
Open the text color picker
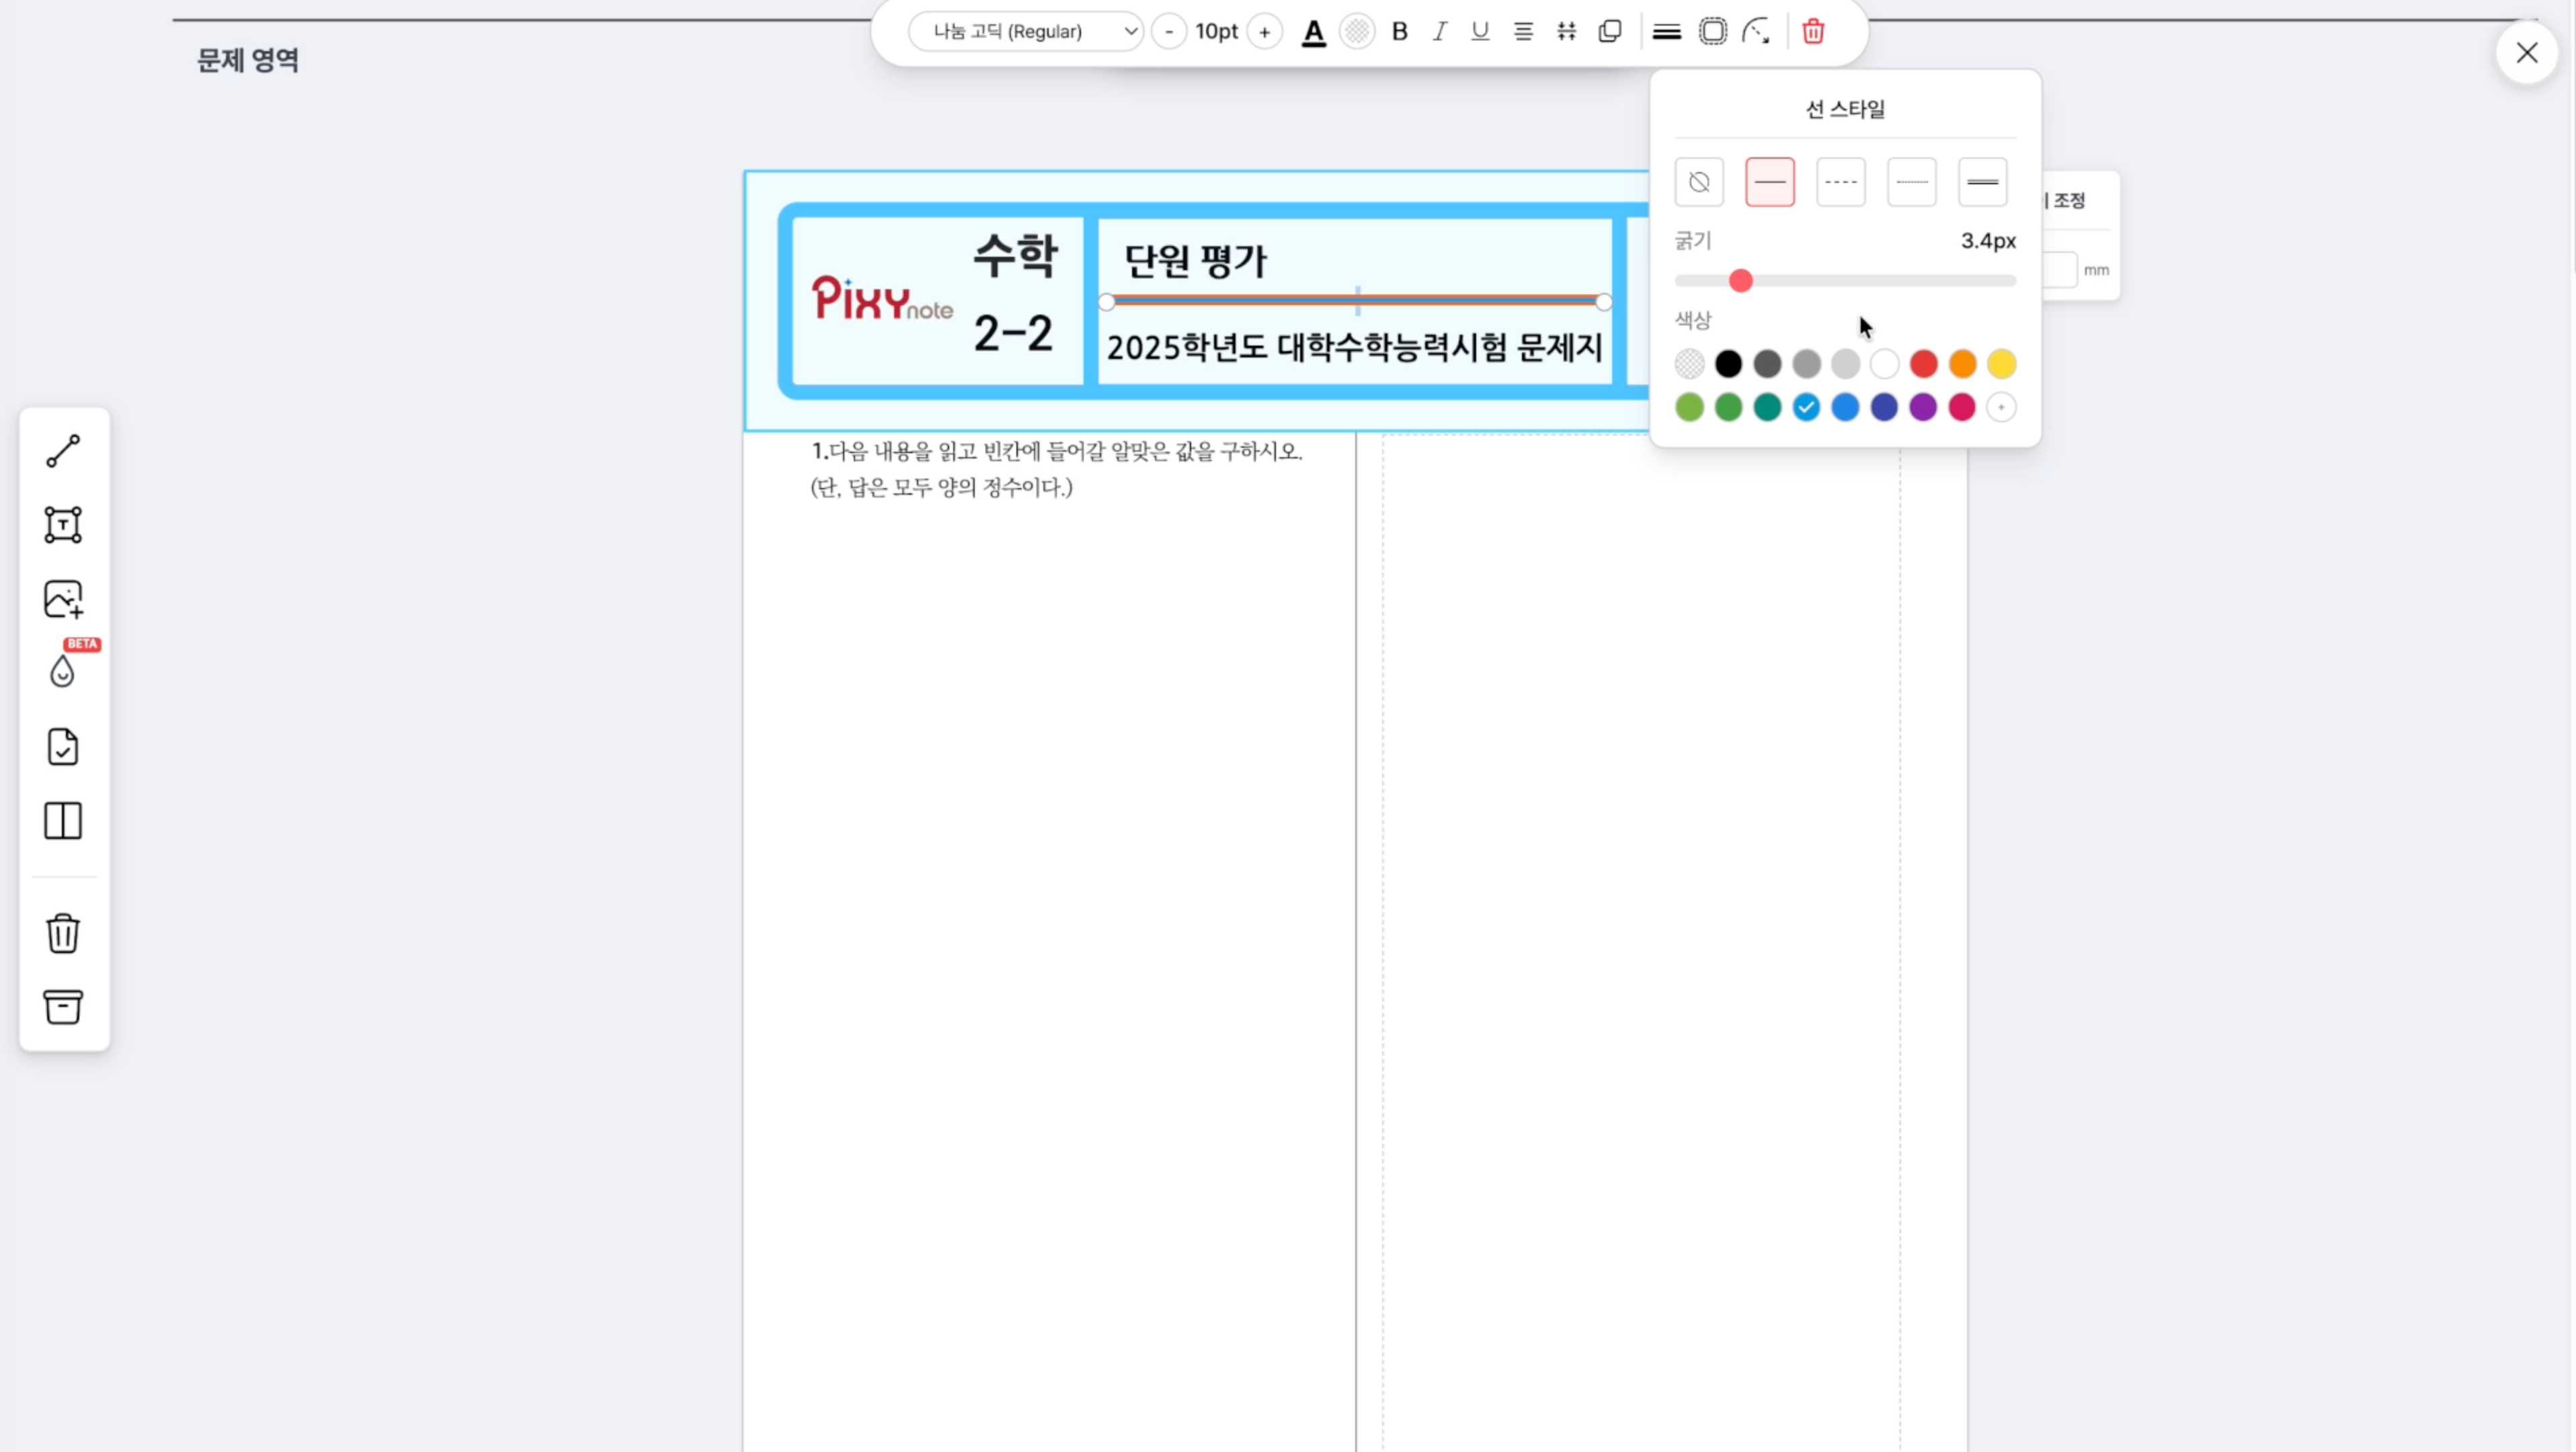1313,31
